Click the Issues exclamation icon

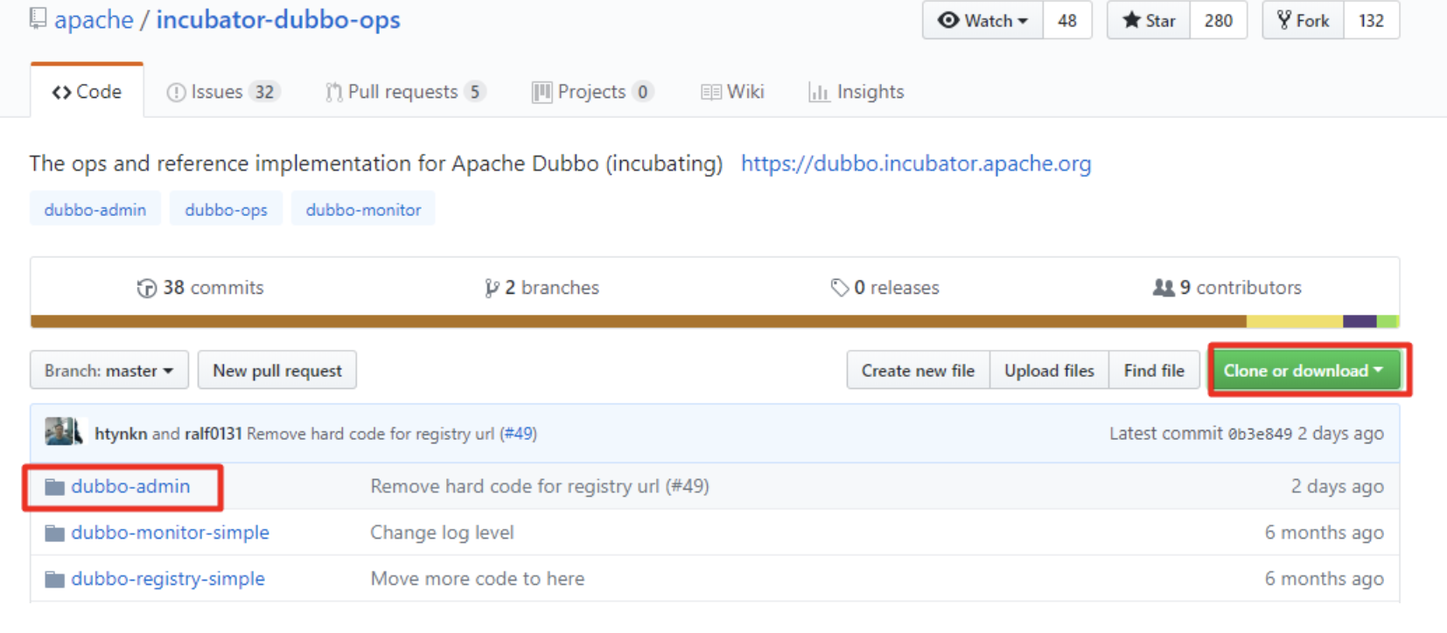pos(176,92)
